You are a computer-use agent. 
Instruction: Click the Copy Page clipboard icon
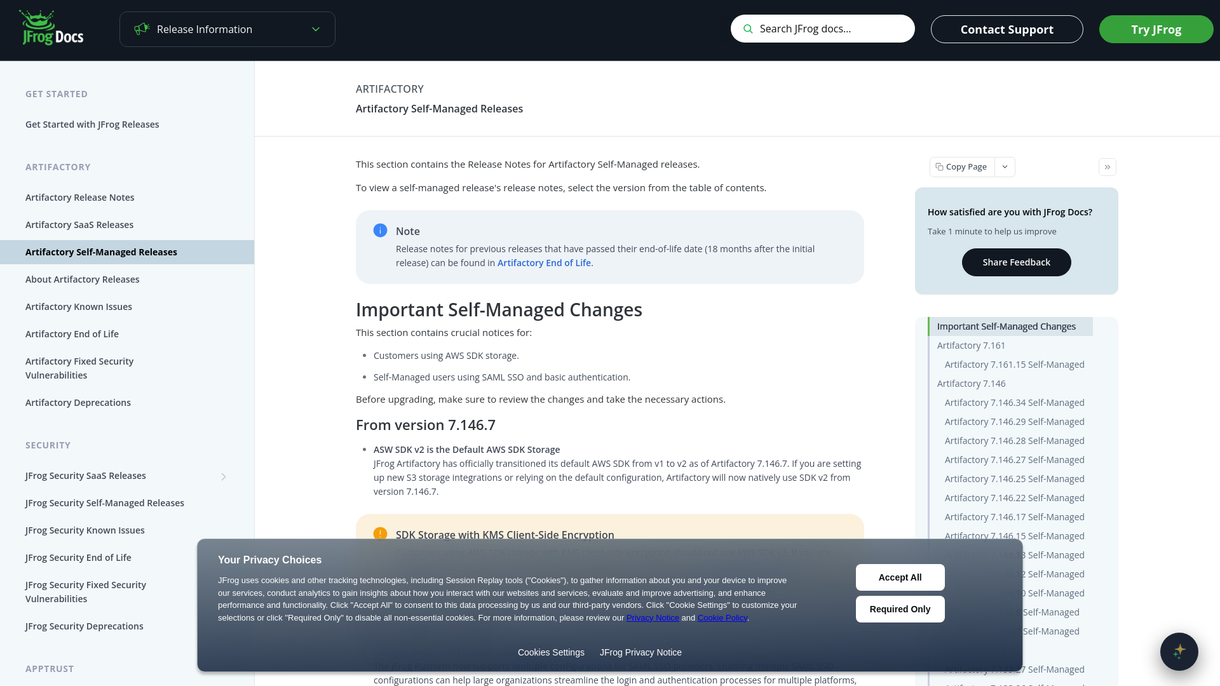pyautogui.click(x=939, y=167)
